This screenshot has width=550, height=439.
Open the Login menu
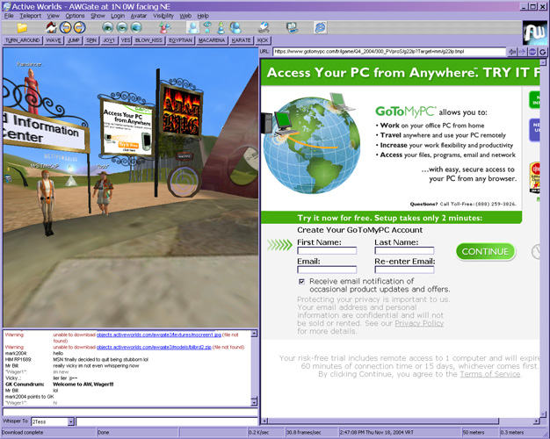[118, 16]
